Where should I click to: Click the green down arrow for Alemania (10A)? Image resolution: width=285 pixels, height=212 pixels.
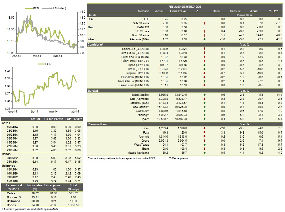(x=204, y=39)
